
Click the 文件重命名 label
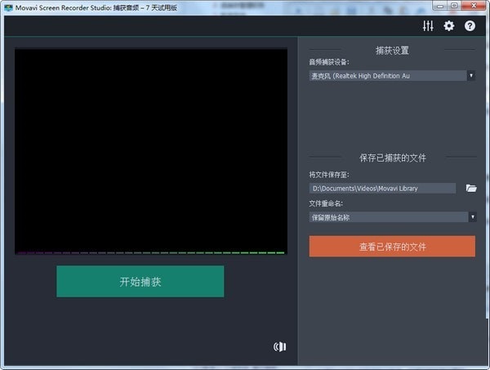(326, 203)
